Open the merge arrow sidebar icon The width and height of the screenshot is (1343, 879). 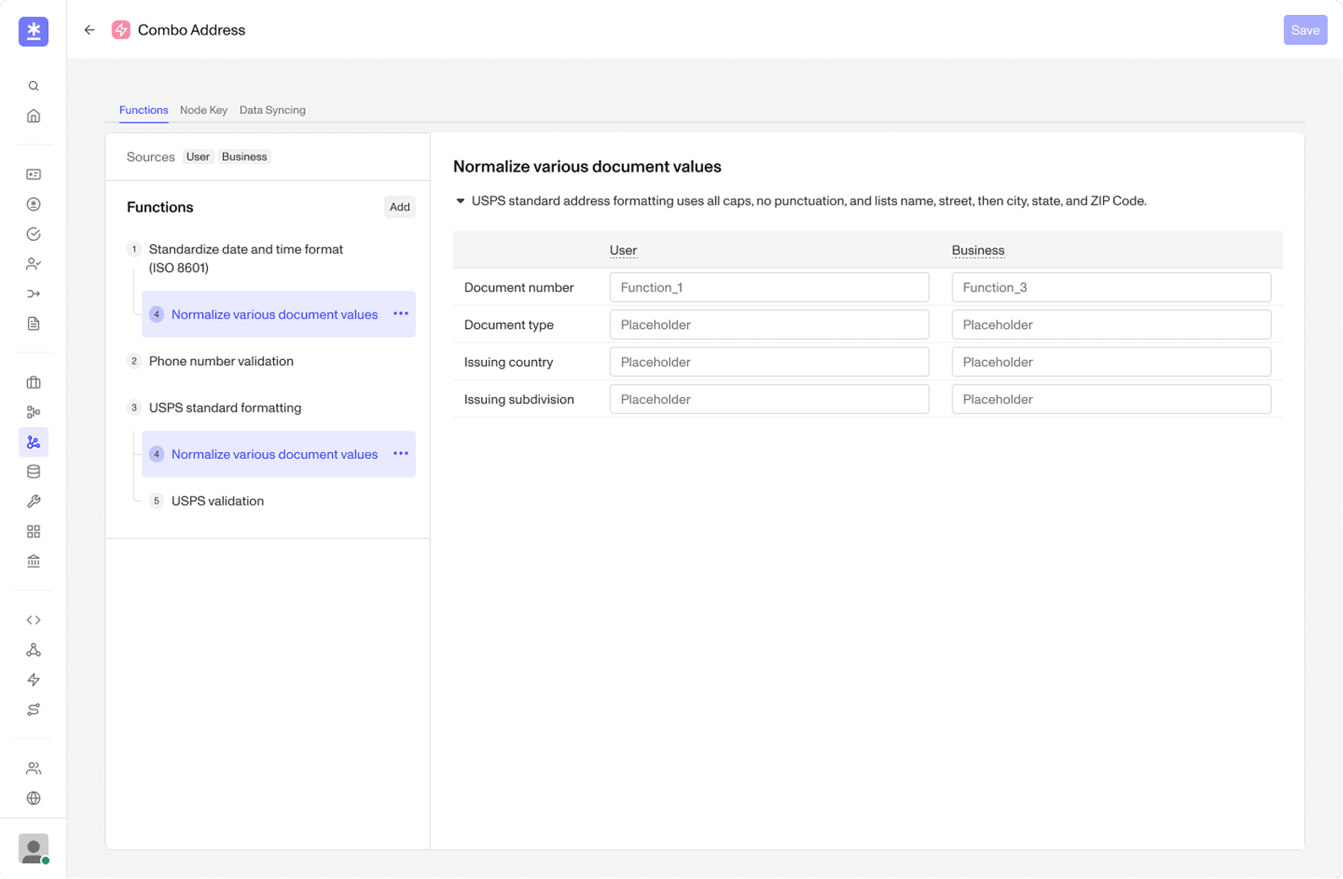tap(34, 293)
